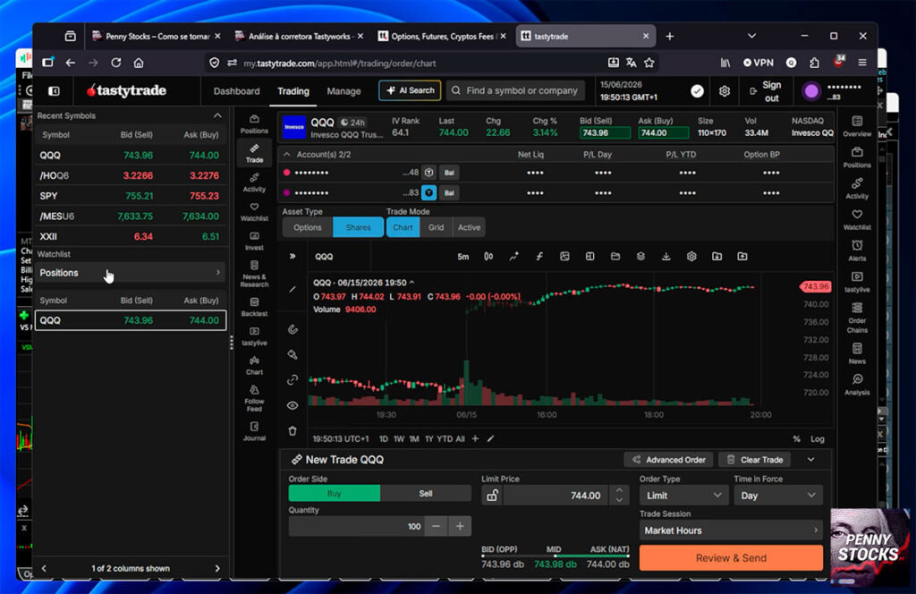The width and height of the screenshot is (916, 594).
Task: Collapse Recent Symbols section
Action: pos(217,115)
